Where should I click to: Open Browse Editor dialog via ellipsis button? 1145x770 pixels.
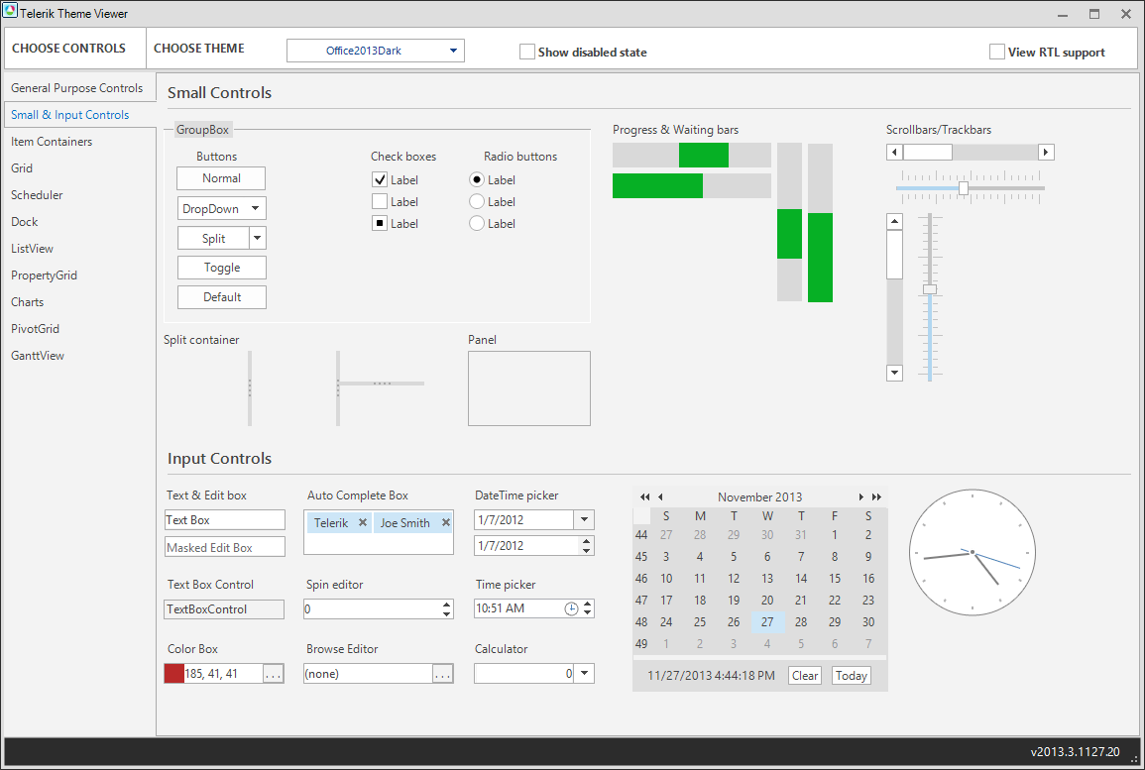point(442,674)
